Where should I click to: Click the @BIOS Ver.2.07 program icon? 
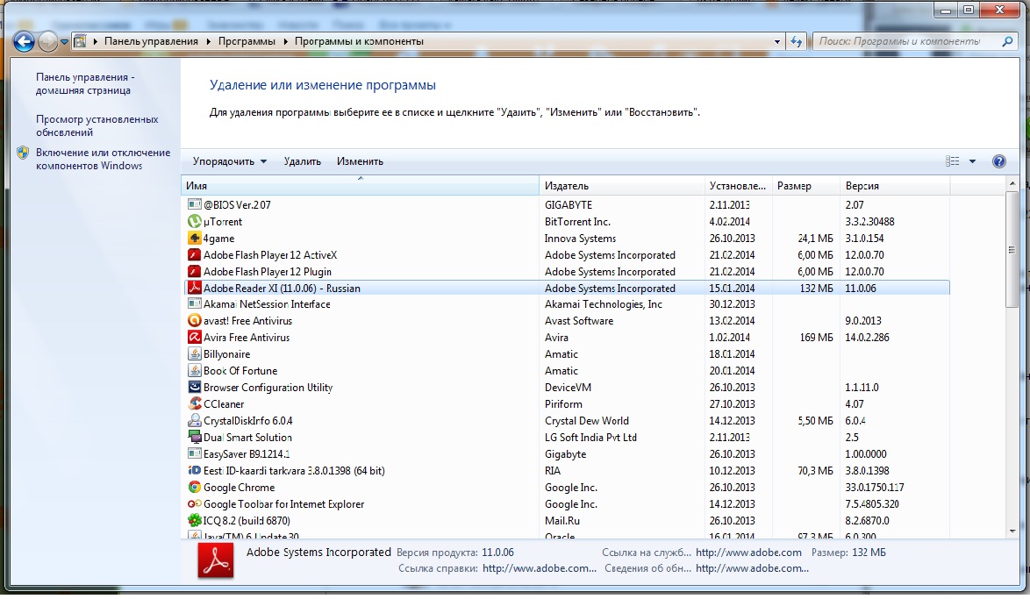coord(194,205)
